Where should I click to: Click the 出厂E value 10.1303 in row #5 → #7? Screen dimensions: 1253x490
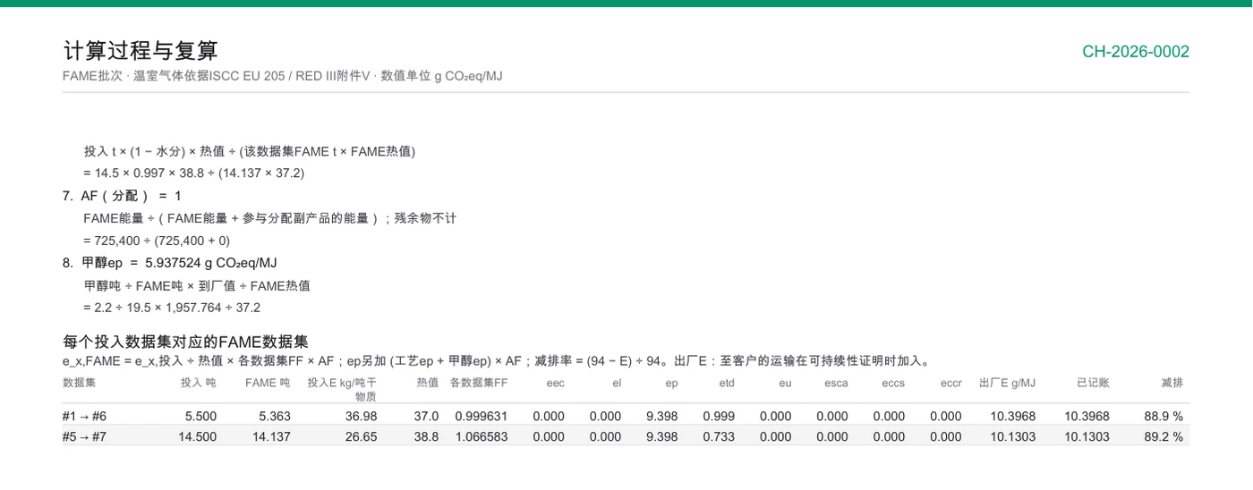(1013, 436)
